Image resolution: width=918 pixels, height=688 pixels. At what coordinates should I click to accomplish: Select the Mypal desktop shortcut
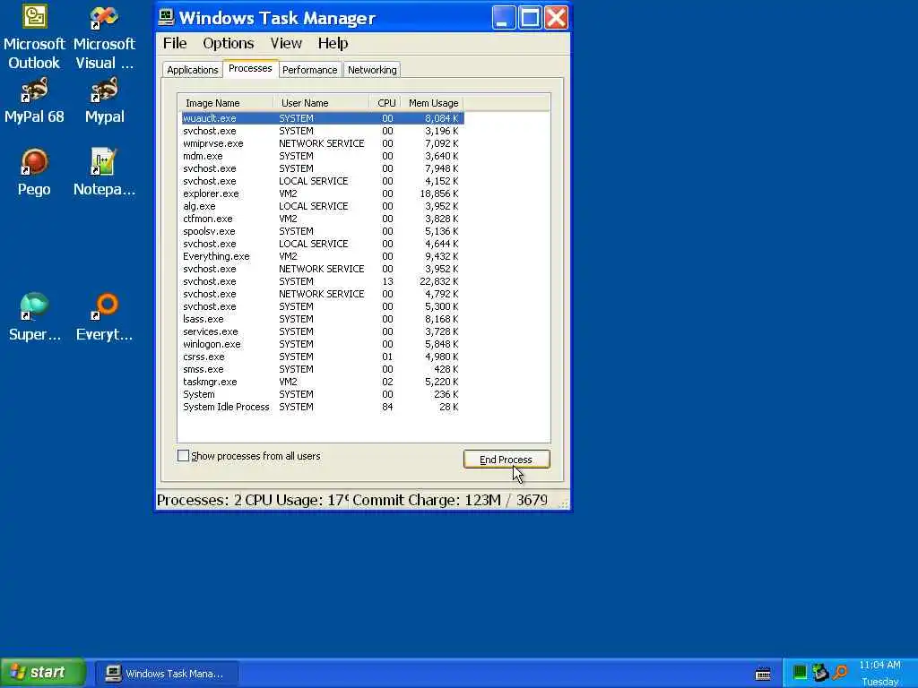104,100
